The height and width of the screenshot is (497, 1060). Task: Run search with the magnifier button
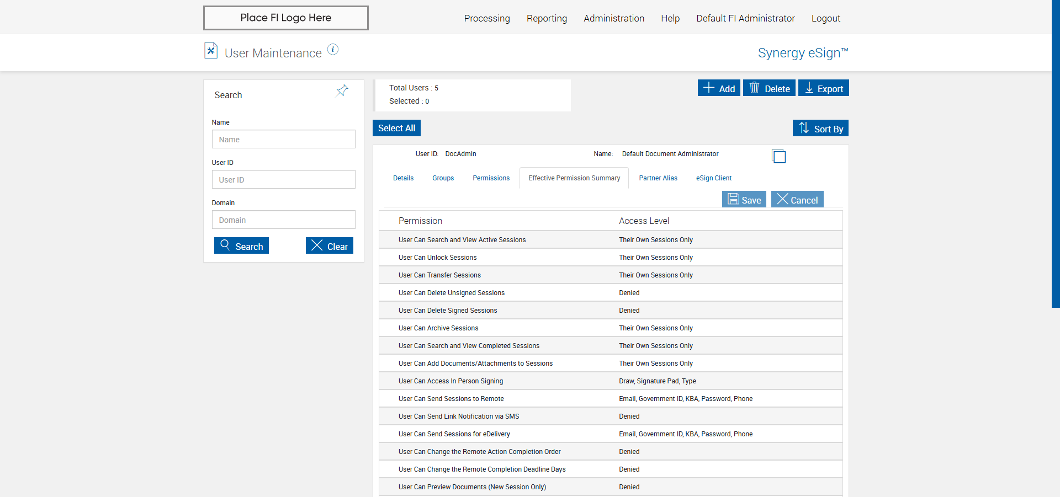click(x=241, y=246)
